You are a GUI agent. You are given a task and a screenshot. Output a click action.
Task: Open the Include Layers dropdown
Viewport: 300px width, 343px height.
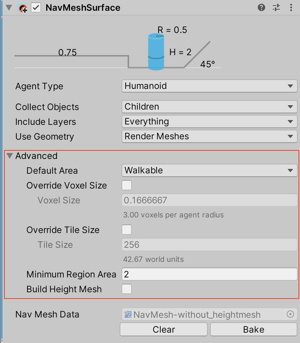(x=209, y=122)
